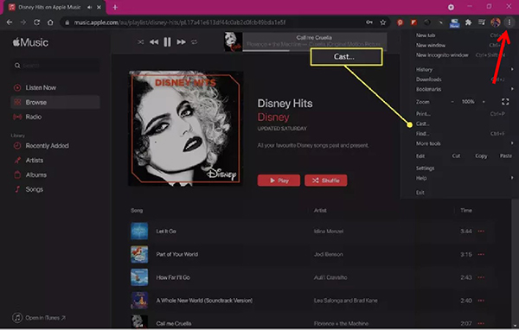Reload the page
This screenshot has width=519, height=330.
tap(36, 22)
